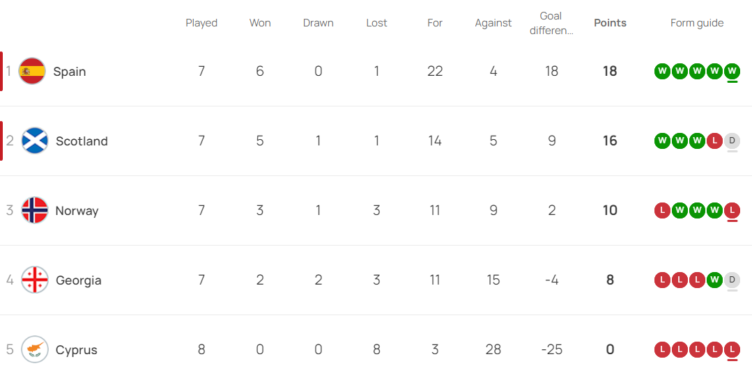Image resolution: width=752 pixels, height=382 pixels.
Task: Click the Scotland flag icon
Action: point(35,141)
